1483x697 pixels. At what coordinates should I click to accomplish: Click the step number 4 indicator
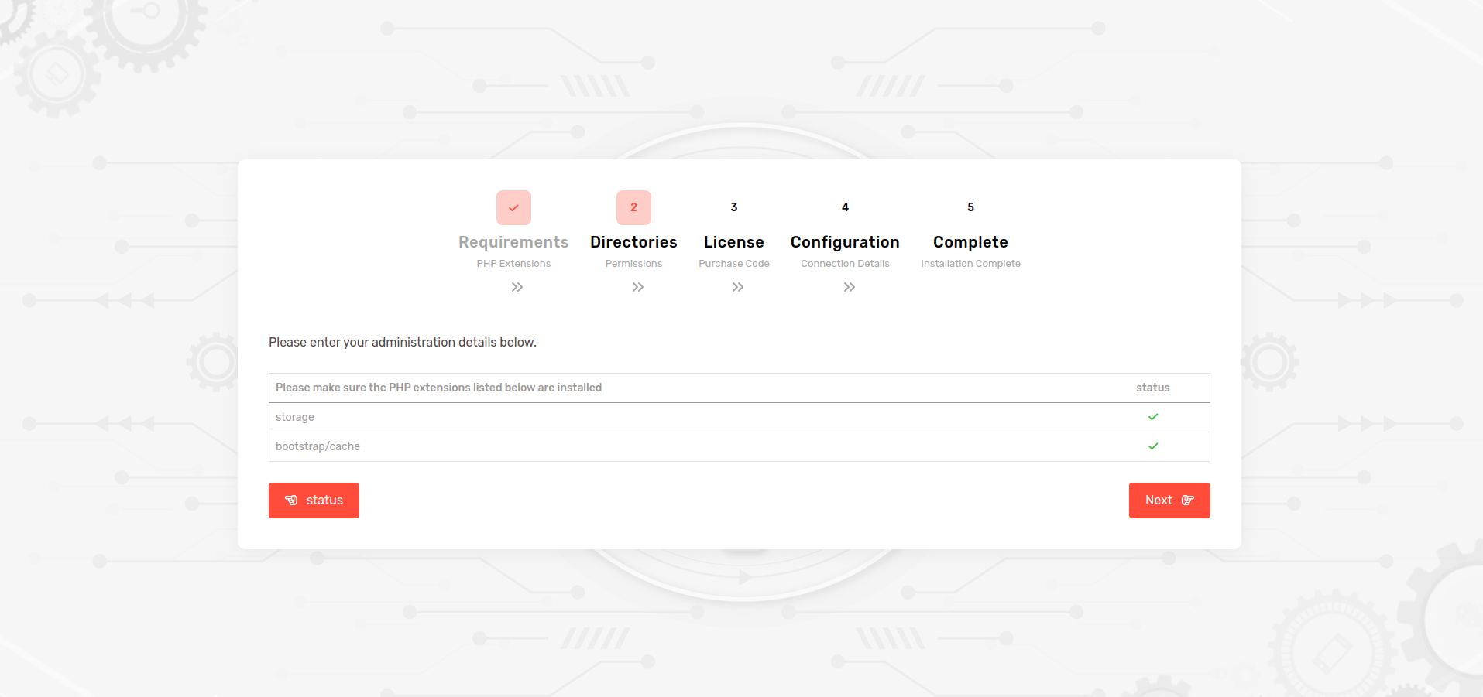tap(845, 207)
